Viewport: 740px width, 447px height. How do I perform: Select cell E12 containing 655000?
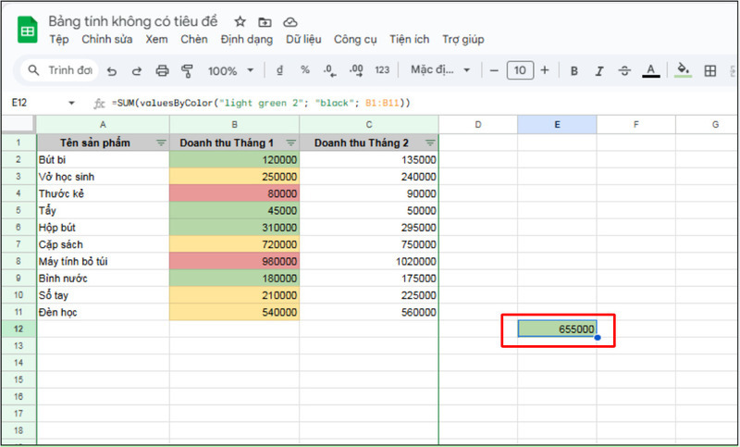[x=557, y=329]
